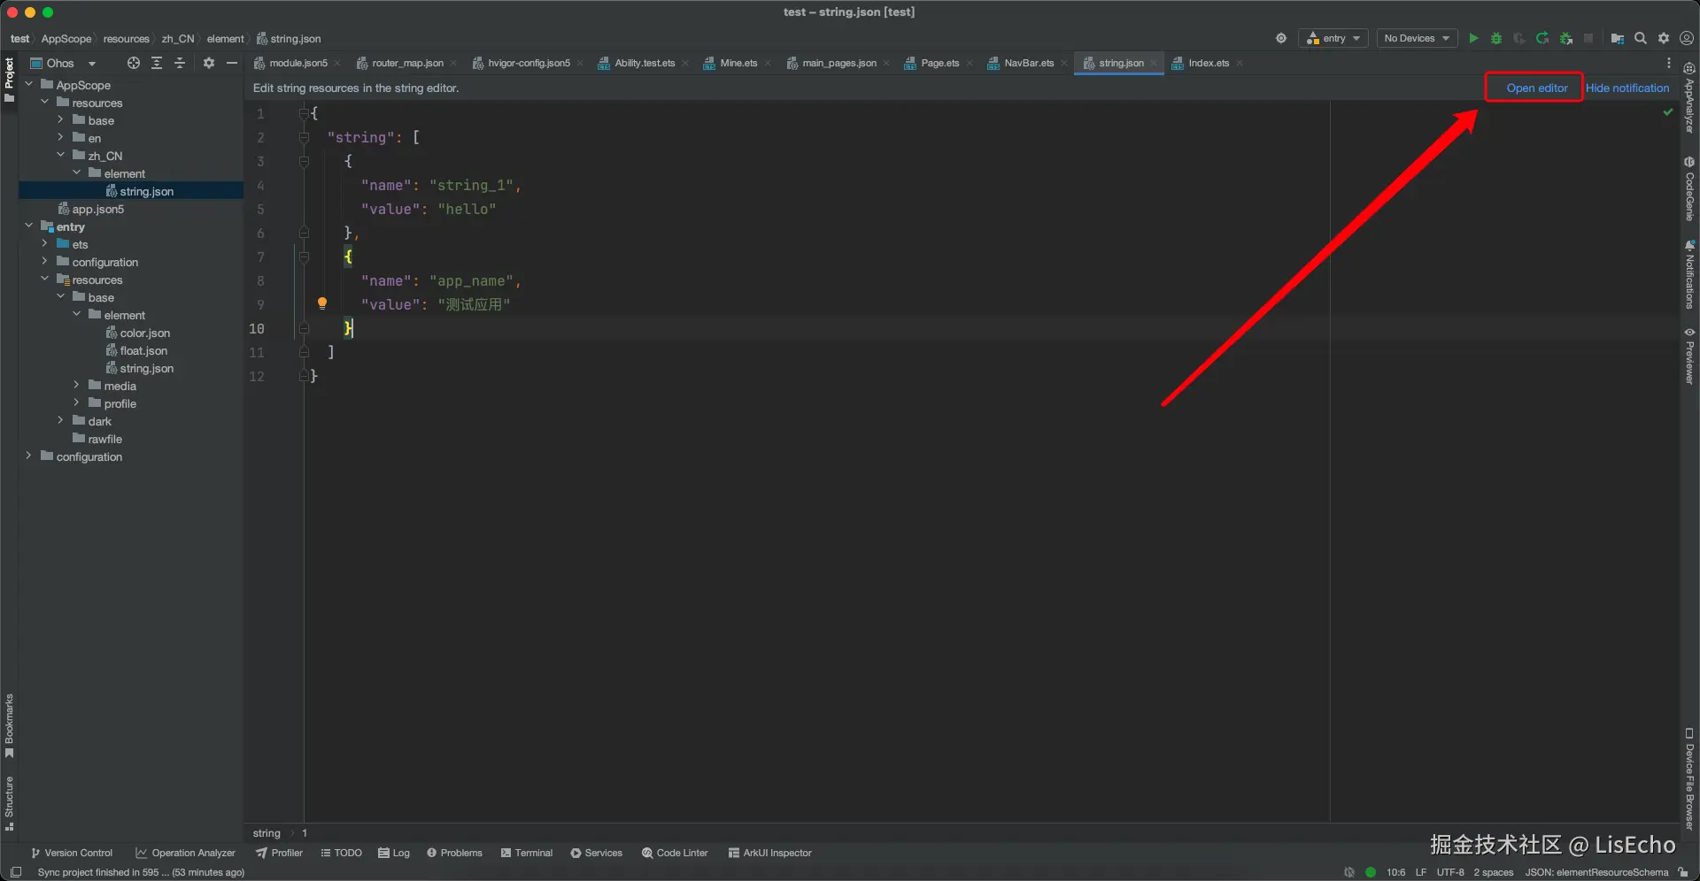
Task: Switch to the Page.ets tab
Action: point(939,63)
